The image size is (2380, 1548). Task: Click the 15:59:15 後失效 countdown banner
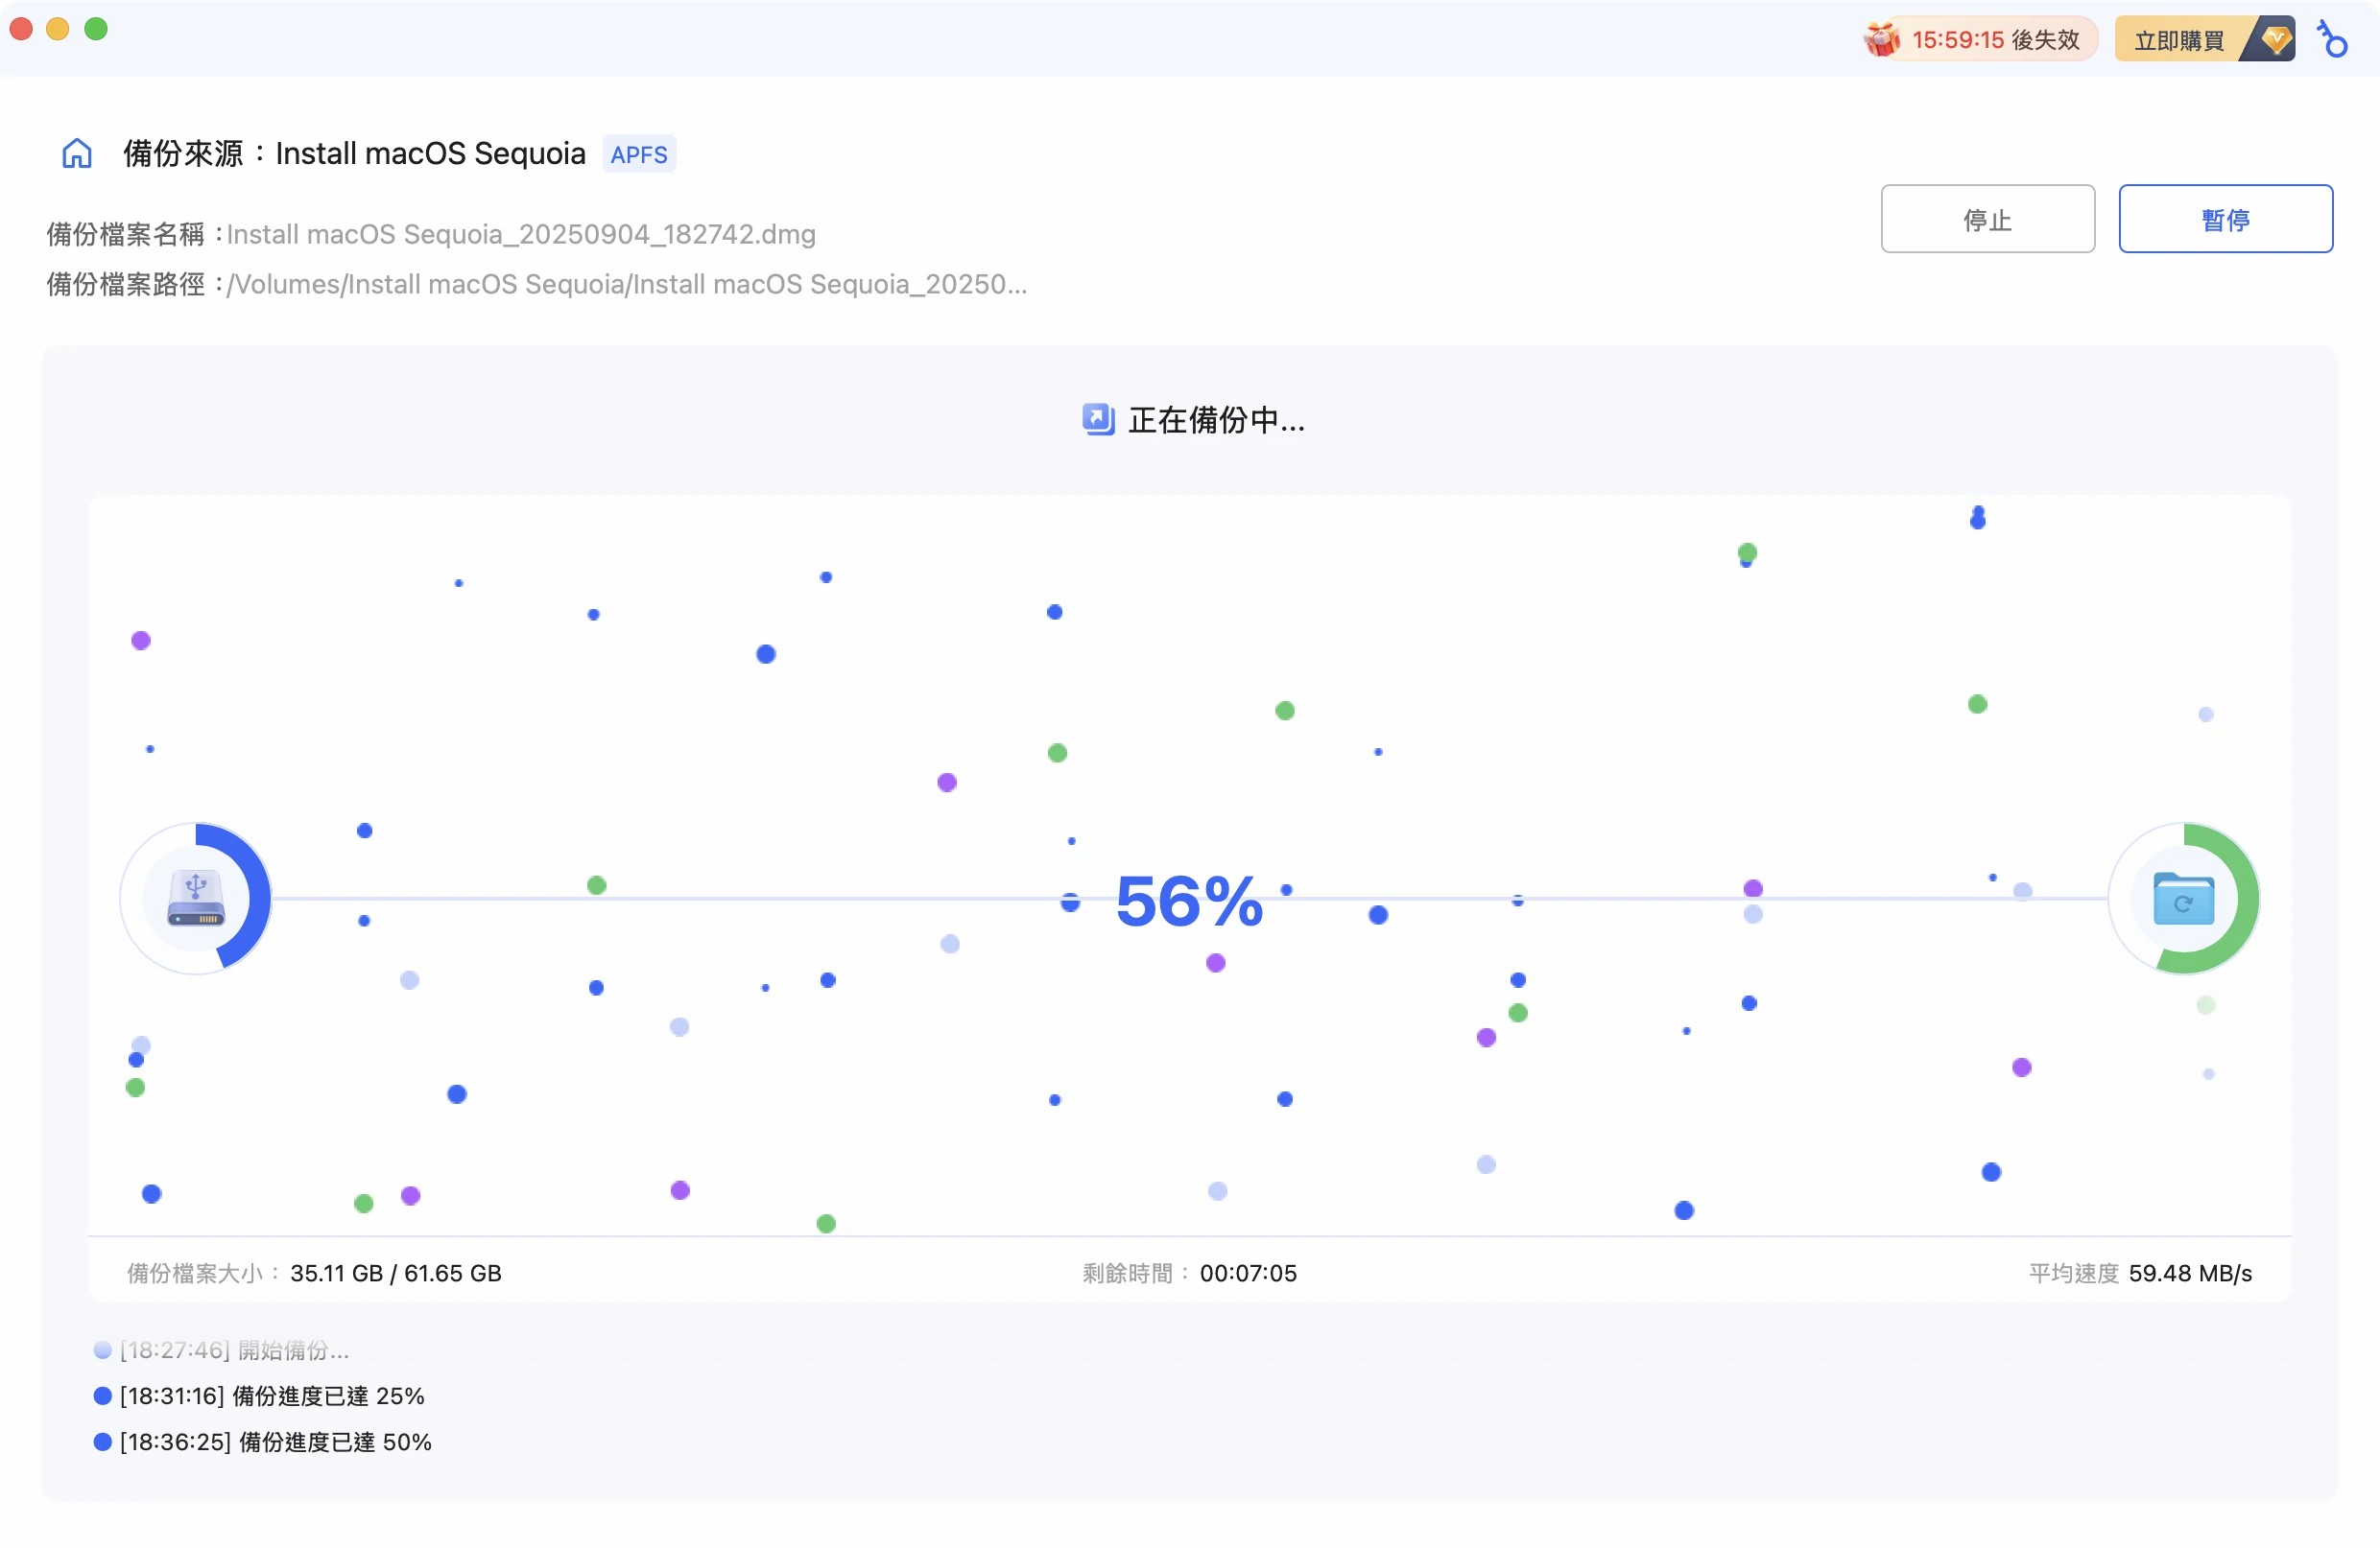[x=1990, y=40]
